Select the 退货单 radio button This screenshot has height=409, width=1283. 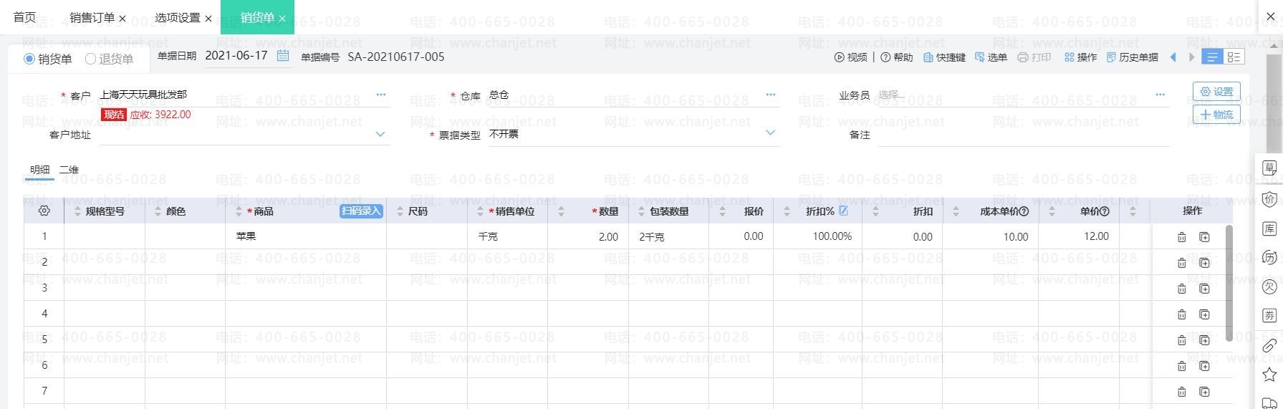[90, 59]
